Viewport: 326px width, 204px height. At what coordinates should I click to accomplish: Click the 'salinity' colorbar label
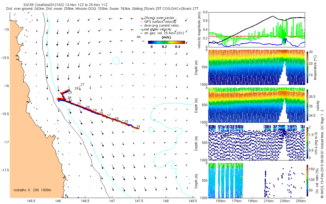tap(317, 105)
